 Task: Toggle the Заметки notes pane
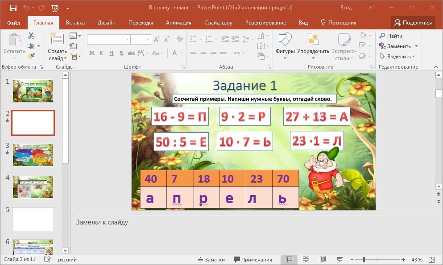click(211, 260)
